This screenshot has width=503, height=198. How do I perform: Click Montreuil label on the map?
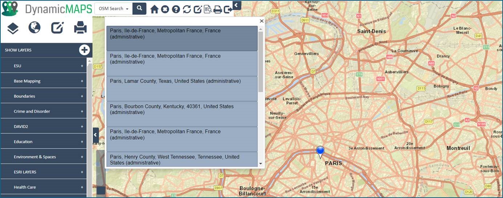coord(458,148)
